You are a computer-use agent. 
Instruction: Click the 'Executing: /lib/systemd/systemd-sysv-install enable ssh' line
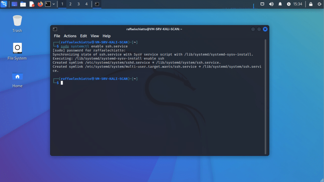pyautogui.click(x=108, y=59)
